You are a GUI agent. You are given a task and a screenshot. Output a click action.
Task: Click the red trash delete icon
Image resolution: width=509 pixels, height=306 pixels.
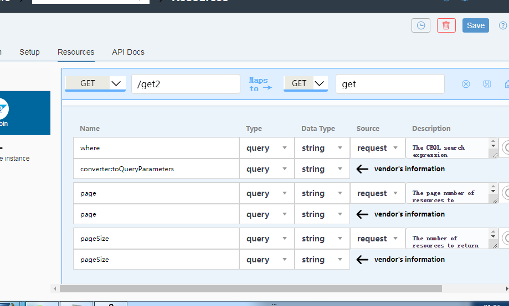pos(446,25)
